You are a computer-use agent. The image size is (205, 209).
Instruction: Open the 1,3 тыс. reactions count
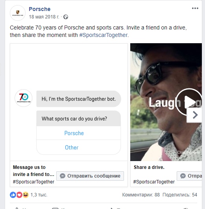[x=39, y=195]
